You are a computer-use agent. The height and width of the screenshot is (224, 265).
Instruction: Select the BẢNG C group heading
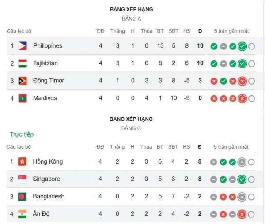point(132,128)
